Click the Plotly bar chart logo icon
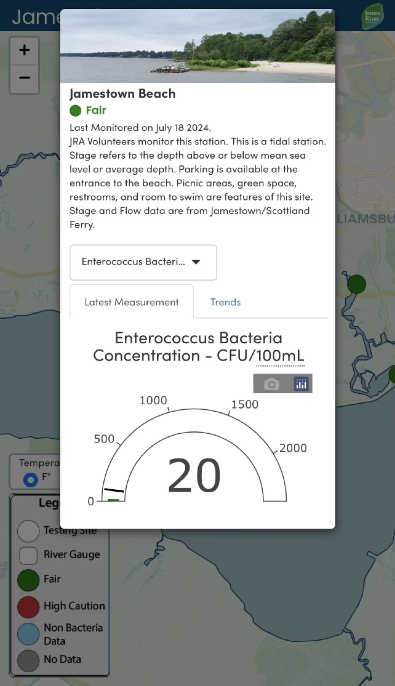Image resolution: width=395 pixels, height=686 pixels. pyautogui.click(x=301, y=384)
